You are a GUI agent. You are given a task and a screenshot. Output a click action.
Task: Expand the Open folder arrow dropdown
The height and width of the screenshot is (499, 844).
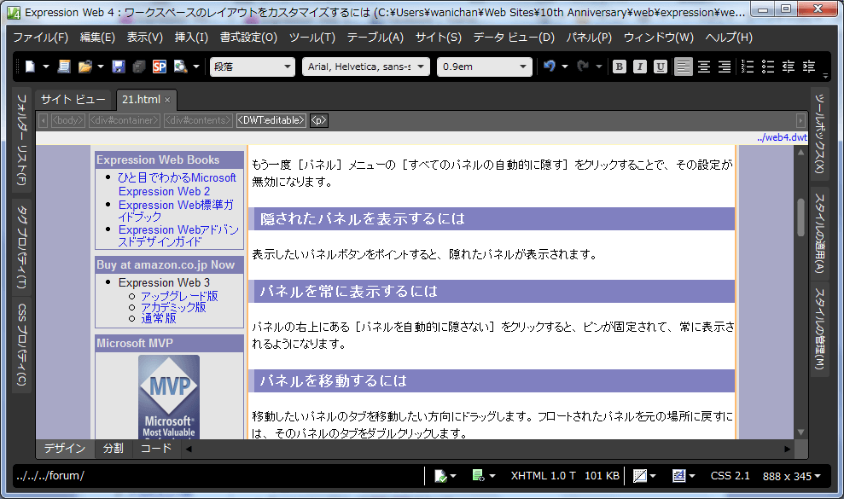101,67
